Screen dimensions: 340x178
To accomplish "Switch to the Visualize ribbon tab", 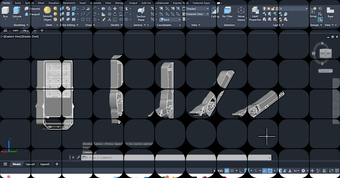I will pos(54,3).
